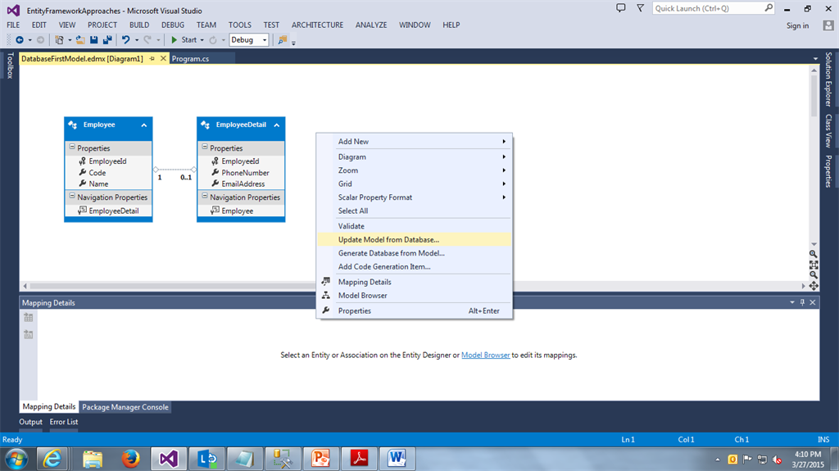Click the Zoom In icon of the designer
The image size is (839, 471).
tap(814, 254)
